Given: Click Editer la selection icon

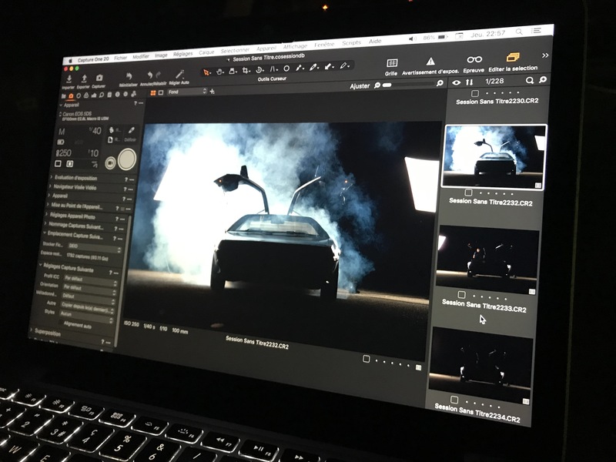Looking at the screenshot, I should [x=513, y=58].
